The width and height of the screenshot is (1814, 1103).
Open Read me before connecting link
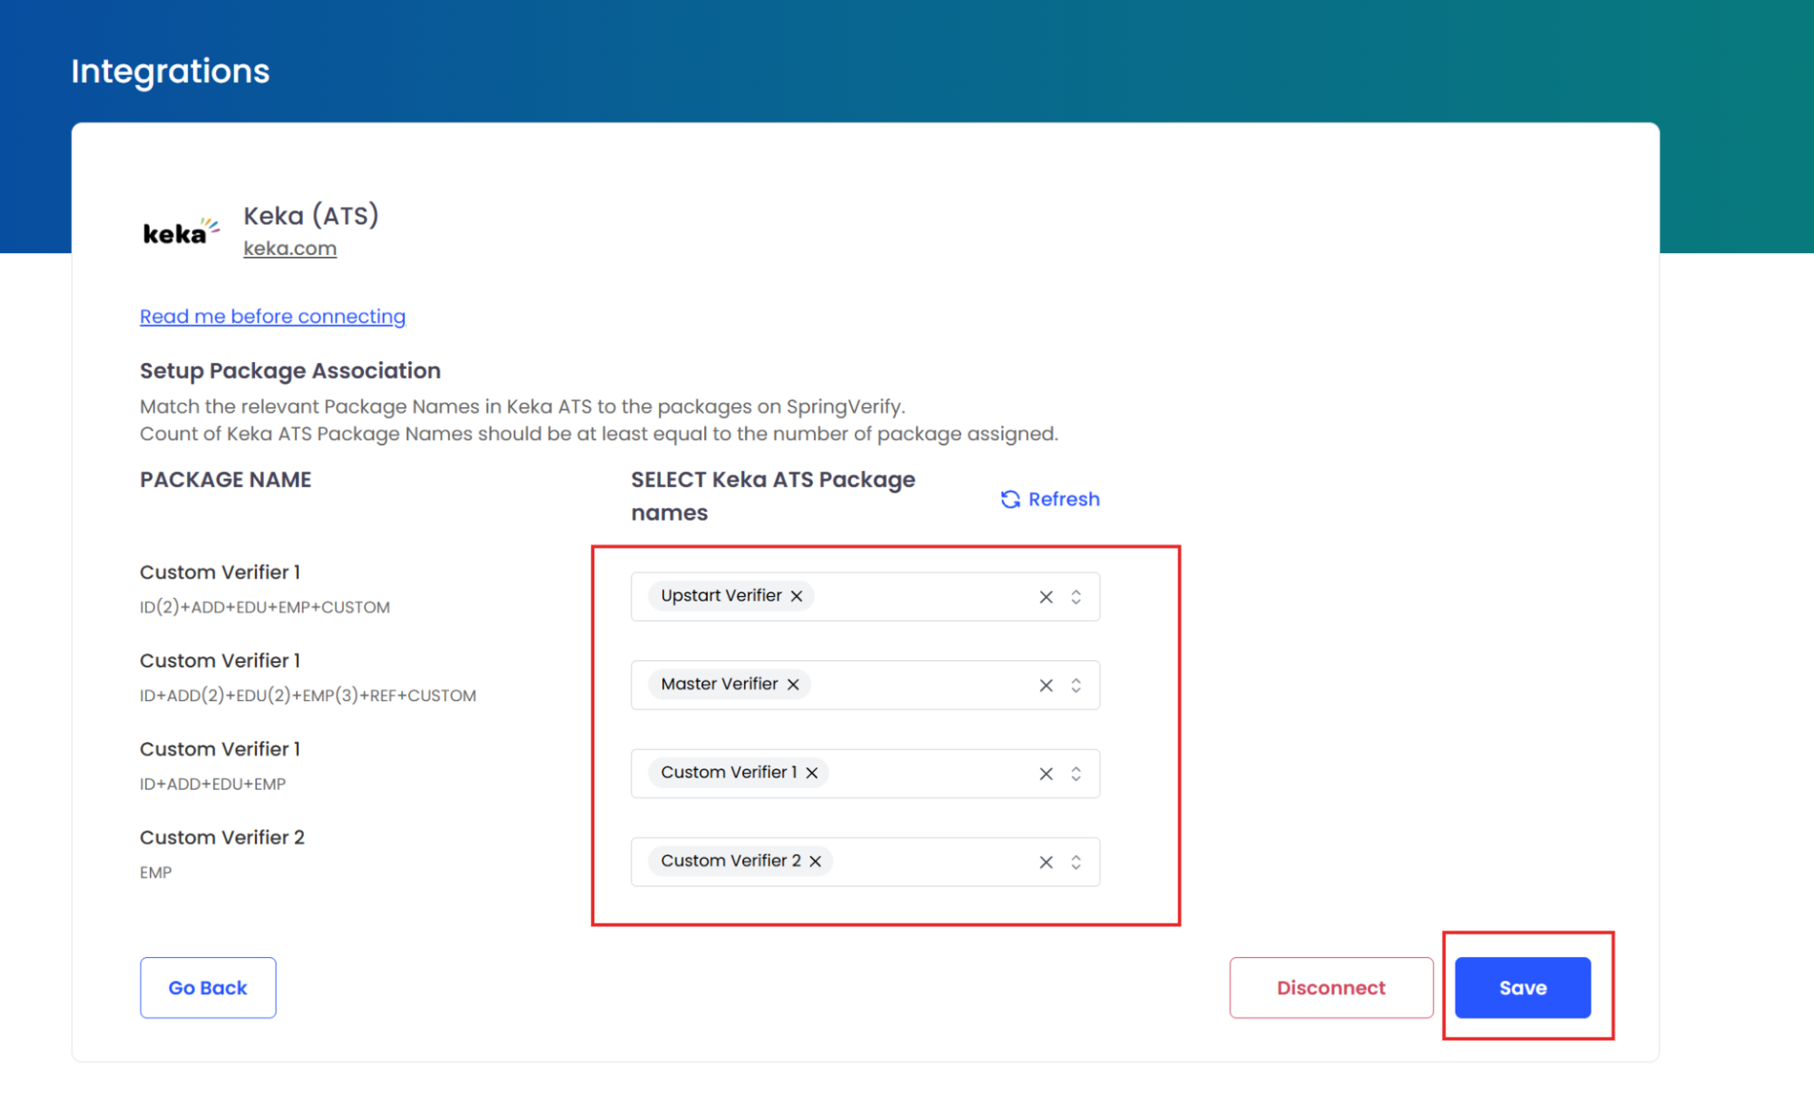click(x=272, y=317)
